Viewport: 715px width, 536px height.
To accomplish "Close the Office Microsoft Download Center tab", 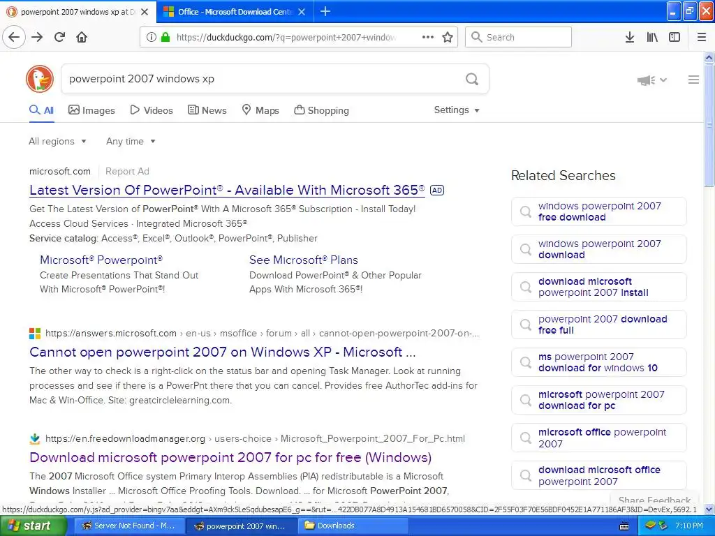I will tap(302, 12).
